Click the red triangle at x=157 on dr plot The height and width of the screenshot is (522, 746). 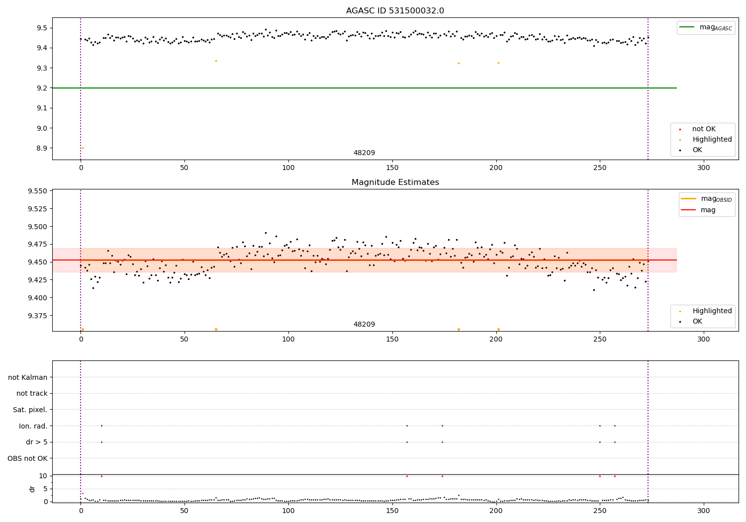pos(407,476)
